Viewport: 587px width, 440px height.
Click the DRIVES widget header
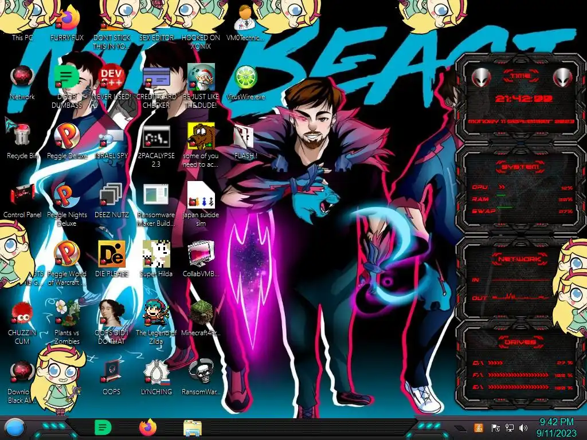tap(519, 342)
